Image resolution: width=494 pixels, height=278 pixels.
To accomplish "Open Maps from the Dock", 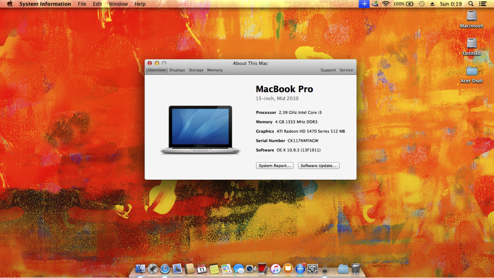I will [226, 269].
